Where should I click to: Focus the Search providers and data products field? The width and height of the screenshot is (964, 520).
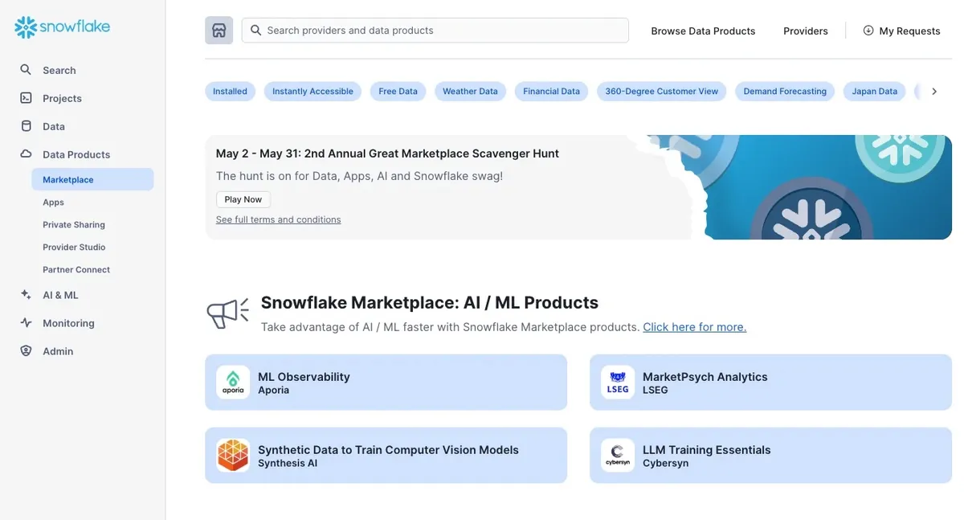tap(435, 31)
